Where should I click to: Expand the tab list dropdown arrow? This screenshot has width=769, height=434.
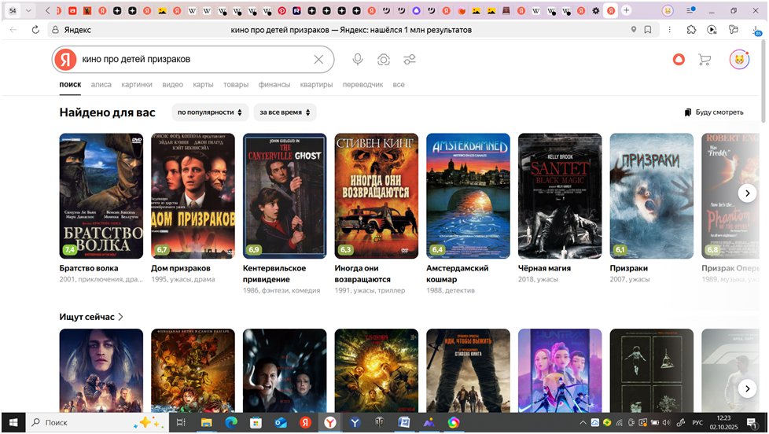(28, 10)
